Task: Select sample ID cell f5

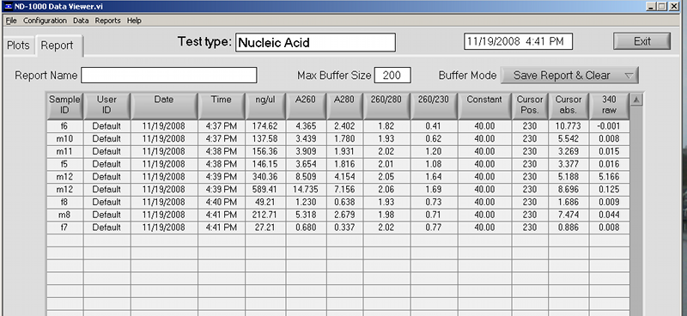Action: click(64, 164)
